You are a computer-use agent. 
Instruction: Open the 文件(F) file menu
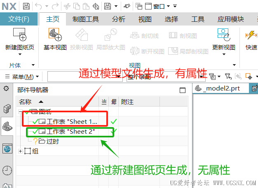point(19,19)
